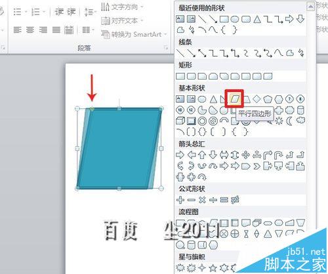Pick the Text Box in 最近使用的形状

pyautogui.click(x=180, y=19)
